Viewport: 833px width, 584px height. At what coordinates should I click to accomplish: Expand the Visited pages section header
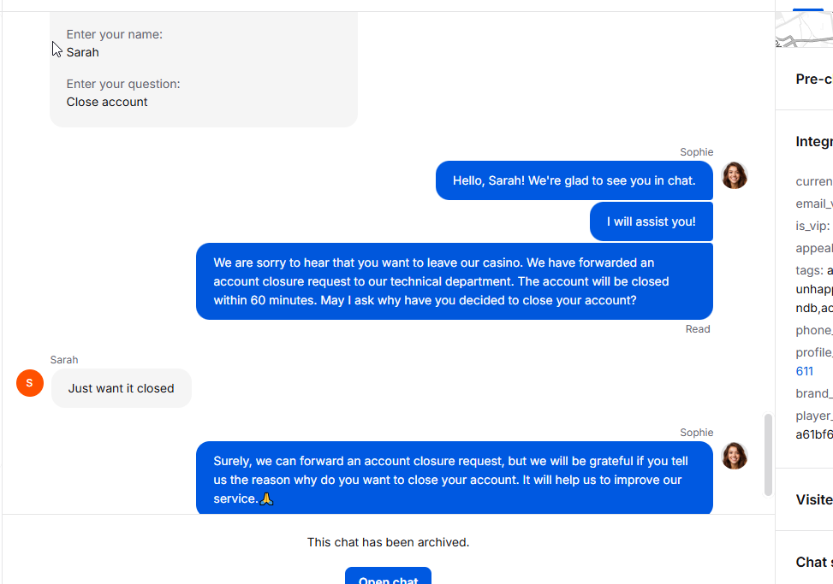tap(813, 499)
